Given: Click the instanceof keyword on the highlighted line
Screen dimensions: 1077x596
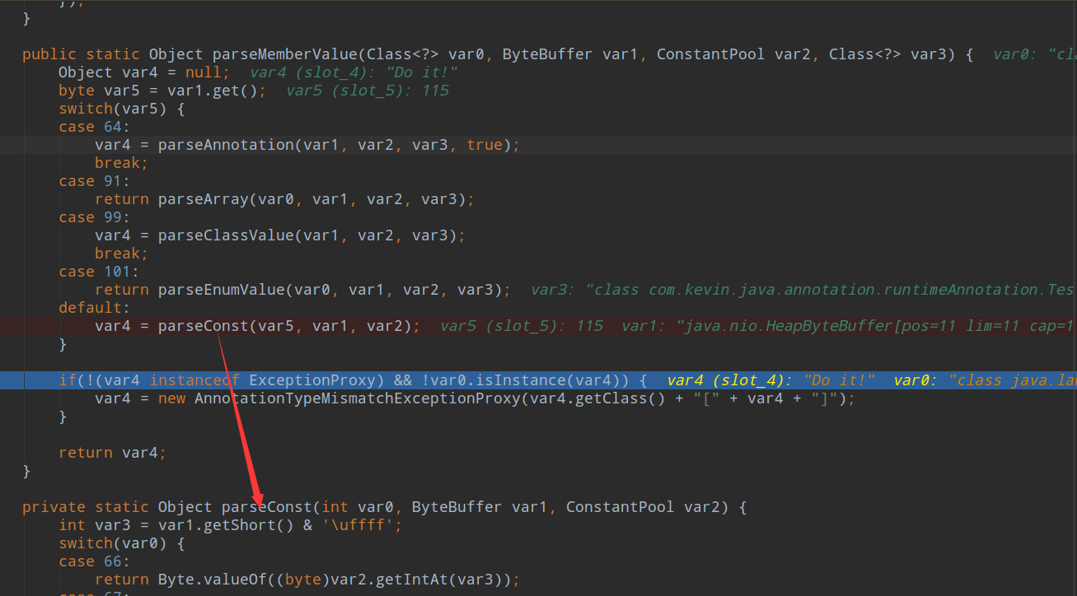Looking at the screenshot, I should (194, 380).
